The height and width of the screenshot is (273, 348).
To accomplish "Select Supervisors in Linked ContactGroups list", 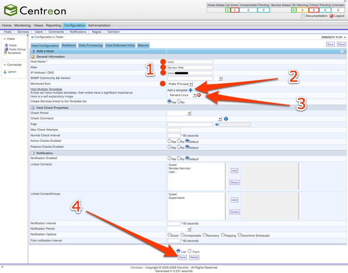I will [176, 198].
